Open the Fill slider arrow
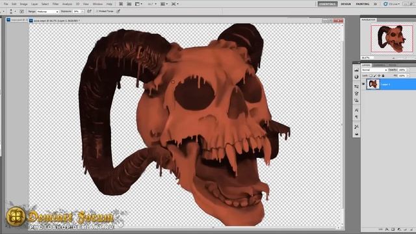The image size is (416, 234). tap(408, 75)
